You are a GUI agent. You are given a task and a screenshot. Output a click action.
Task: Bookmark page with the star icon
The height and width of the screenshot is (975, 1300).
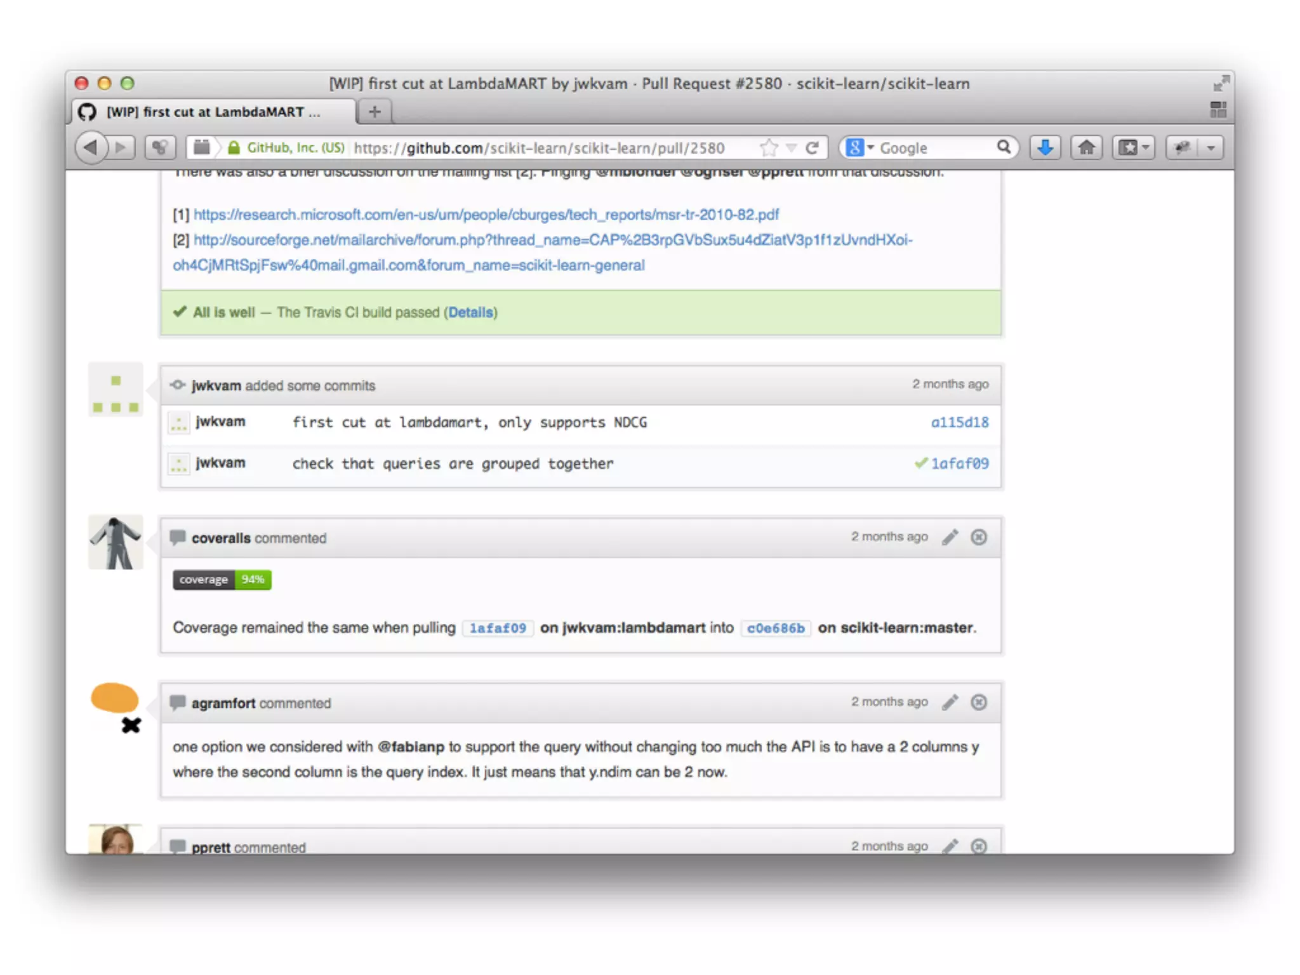769,148
